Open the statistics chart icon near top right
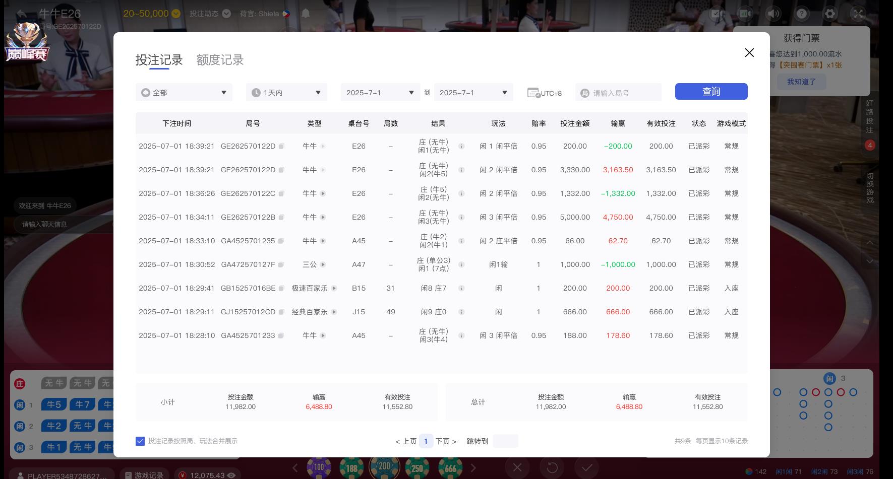This screenshot has height=479, width=893. (x=745, y=14)
